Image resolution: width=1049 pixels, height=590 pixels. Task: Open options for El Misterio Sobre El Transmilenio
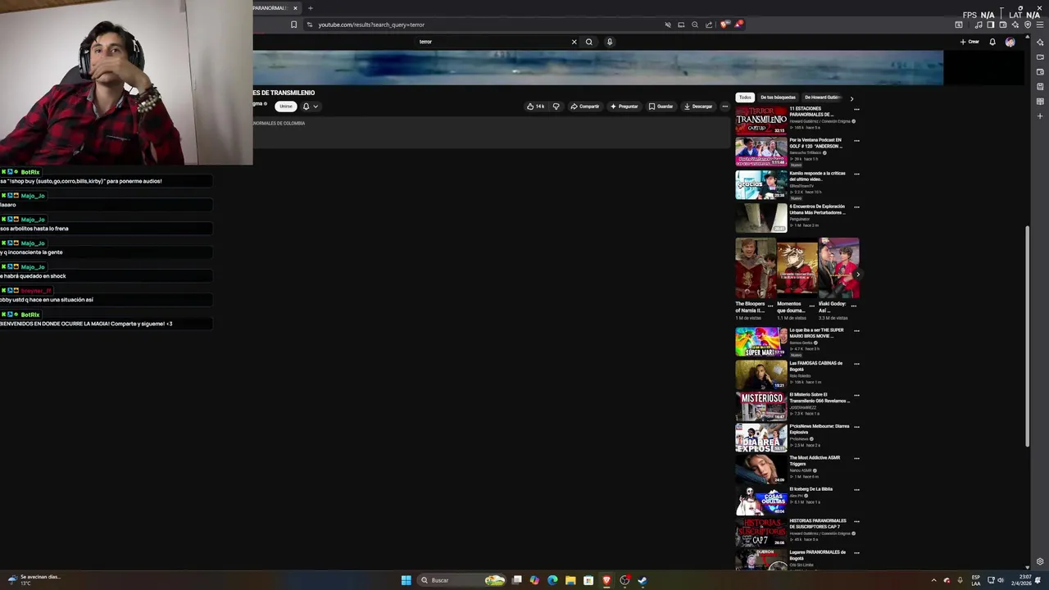pos(856,395)
